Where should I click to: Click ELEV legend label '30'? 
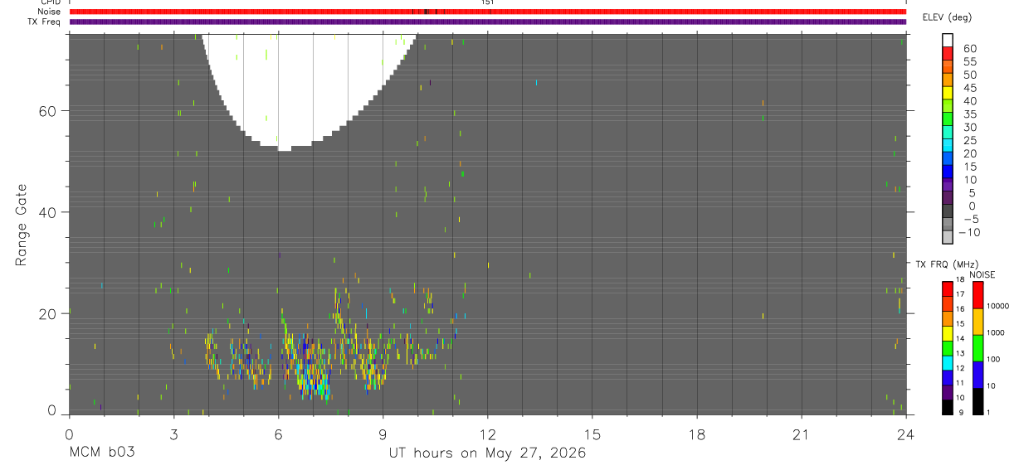point(969,128)
